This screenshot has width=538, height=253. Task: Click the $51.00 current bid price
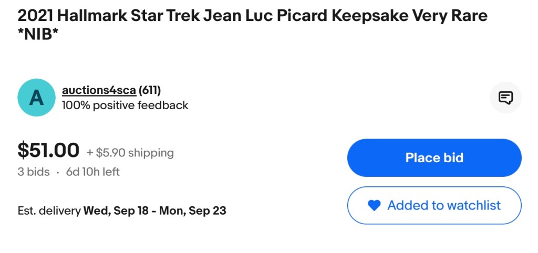pos(48,151)
